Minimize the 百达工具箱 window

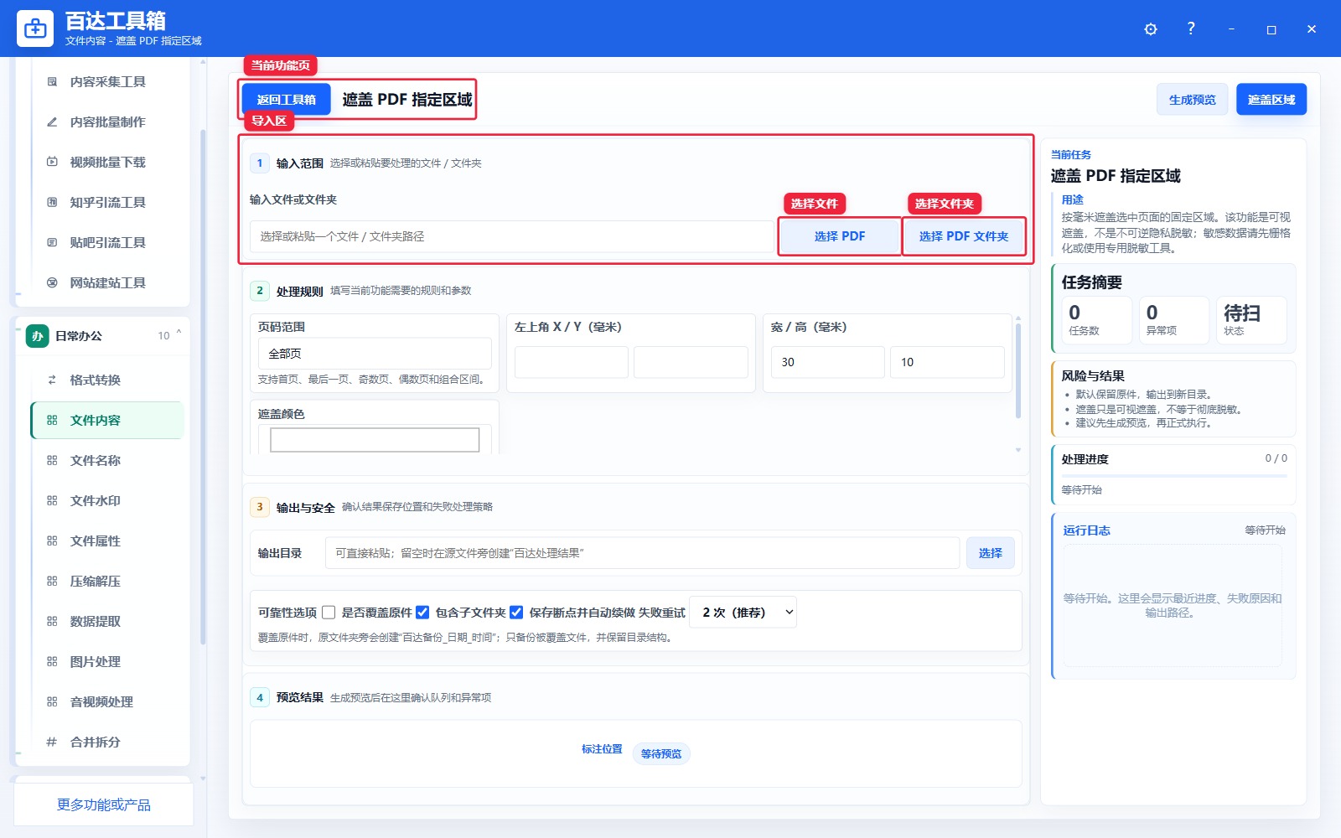click(x=1231, y=29)
